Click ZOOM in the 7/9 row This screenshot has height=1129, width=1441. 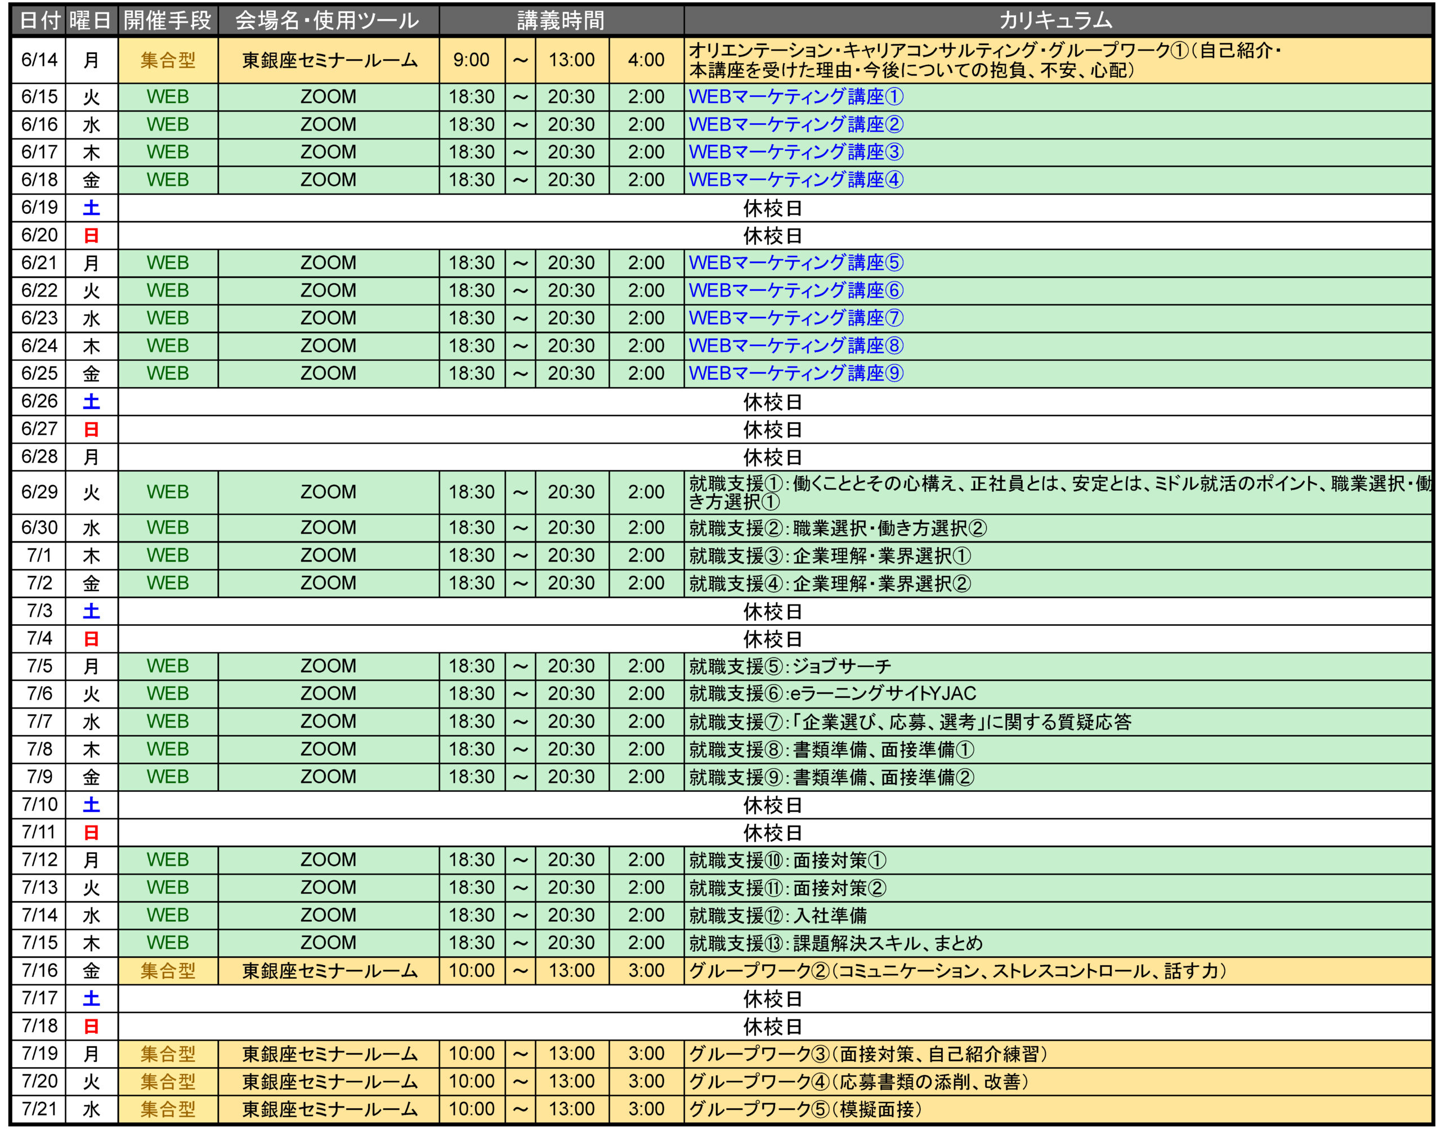(x=329, y=777)
